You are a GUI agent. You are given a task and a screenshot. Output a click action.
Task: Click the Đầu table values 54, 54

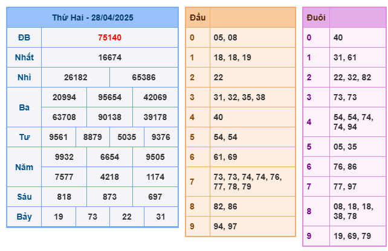click(x=225, y=137)
